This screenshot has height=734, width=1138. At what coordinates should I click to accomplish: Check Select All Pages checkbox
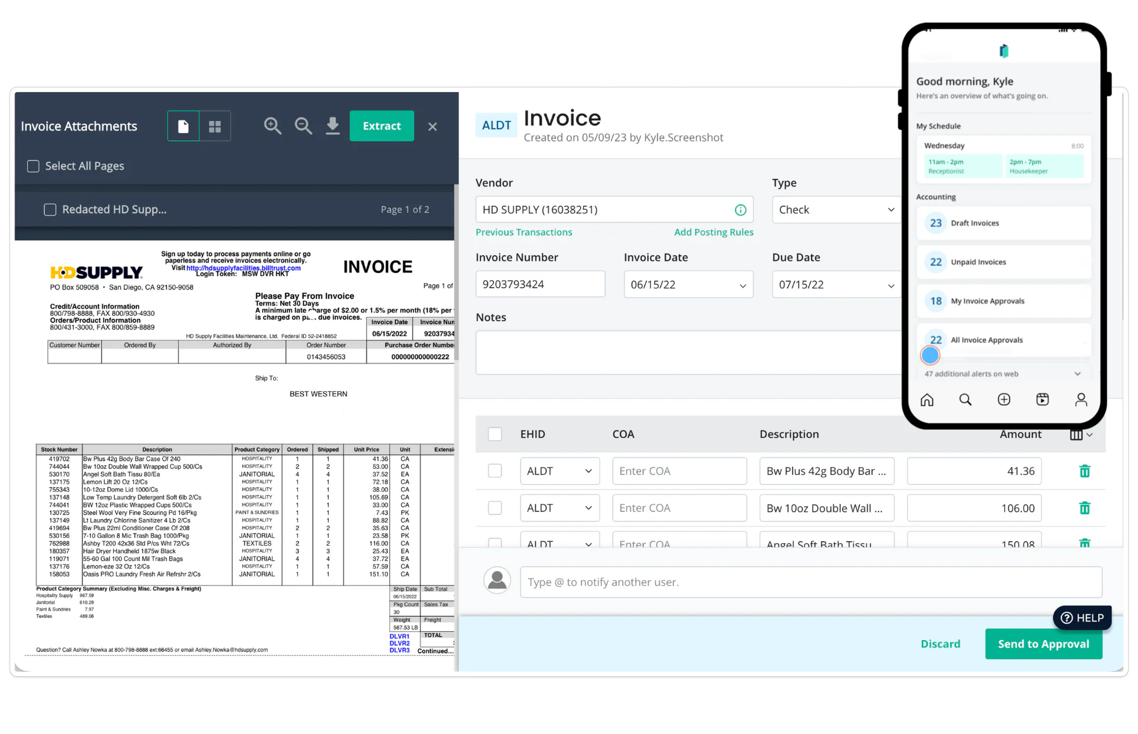pyautogui.click(x=33, y=166)
